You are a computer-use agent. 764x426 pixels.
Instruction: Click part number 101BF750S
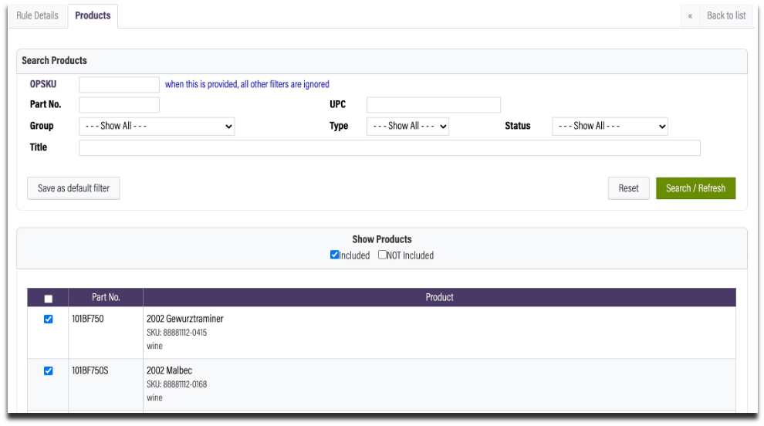(x=90, y=370)
